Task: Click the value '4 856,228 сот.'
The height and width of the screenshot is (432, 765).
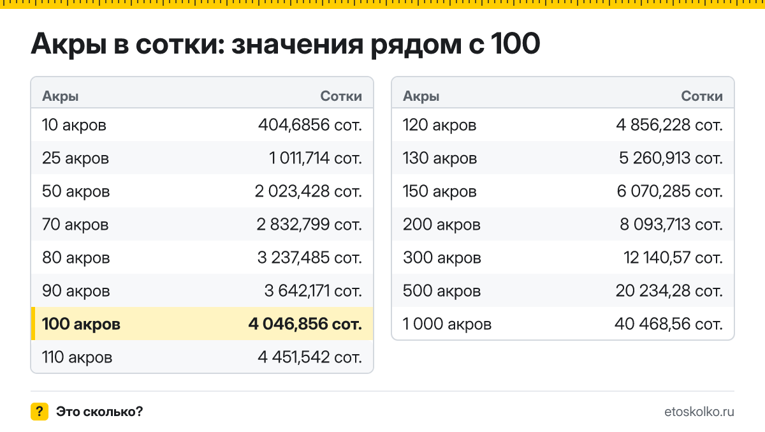Action: point(669,124)
